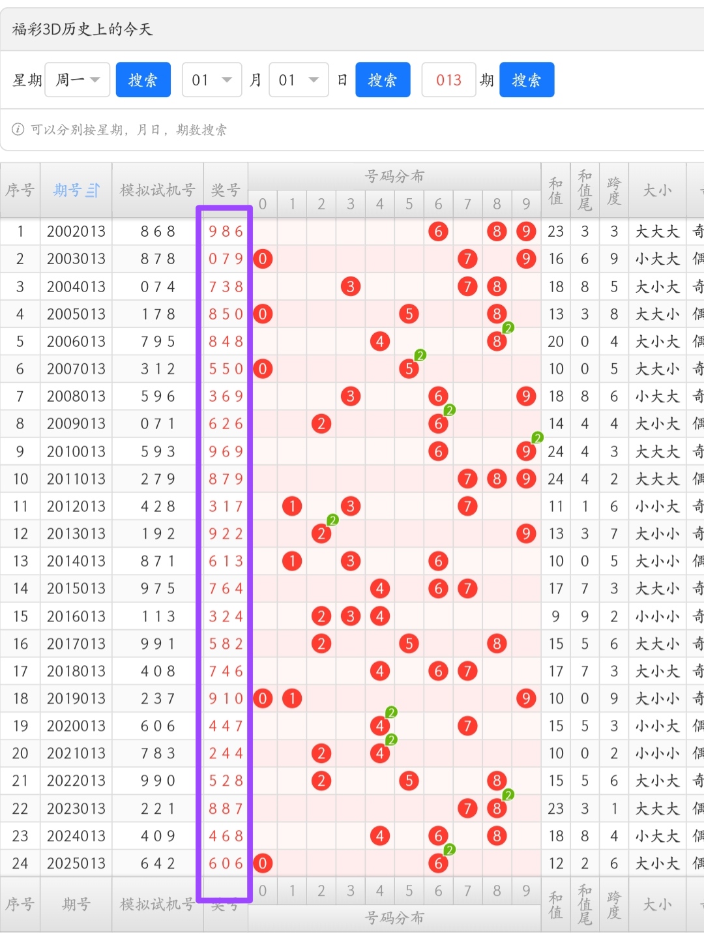Screen dimensions: 704x939
Task: Click the top 跨度 column header
Action: 613,190
